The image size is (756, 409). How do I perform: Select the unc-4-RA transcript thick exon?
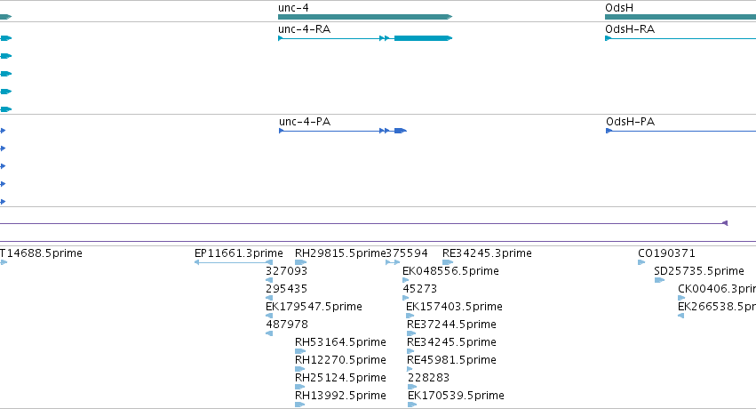(x=423, y=38)
